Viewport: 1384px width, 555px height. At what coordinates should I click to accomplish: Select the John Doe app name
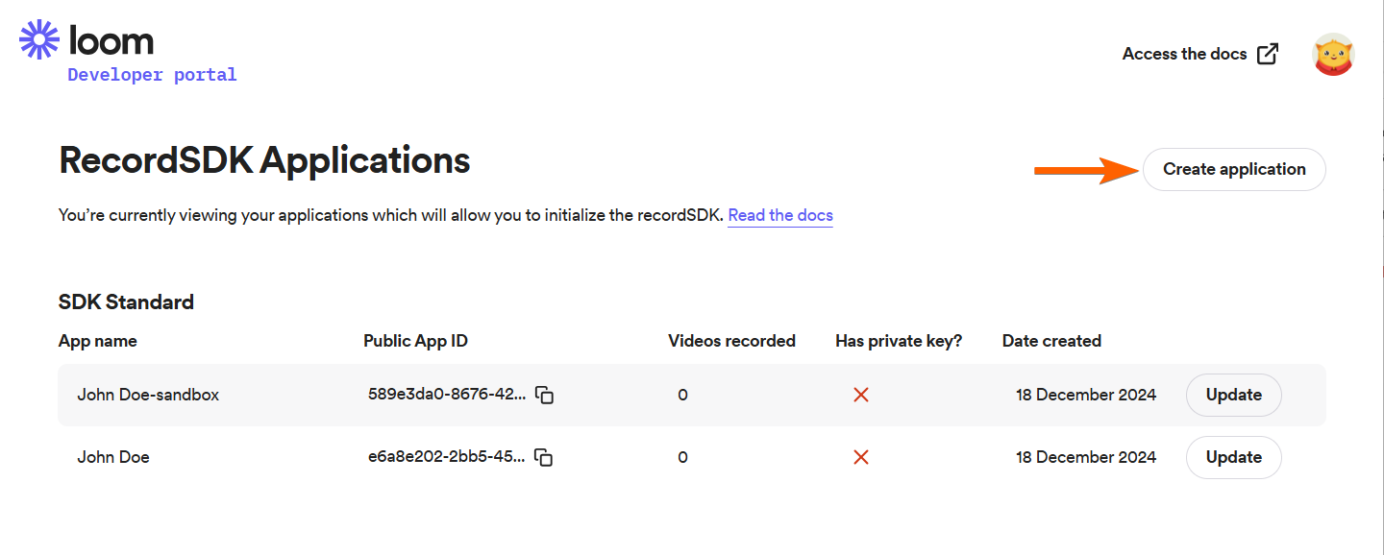(113, 457)
